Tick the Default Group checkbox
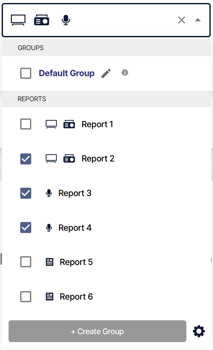This screenshot has height=350, width=213. (26, 73)
